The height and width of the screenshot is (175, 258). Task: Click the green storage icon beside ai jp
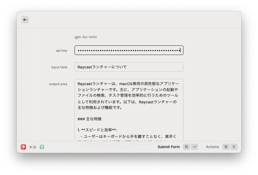(x=42, y=147)
